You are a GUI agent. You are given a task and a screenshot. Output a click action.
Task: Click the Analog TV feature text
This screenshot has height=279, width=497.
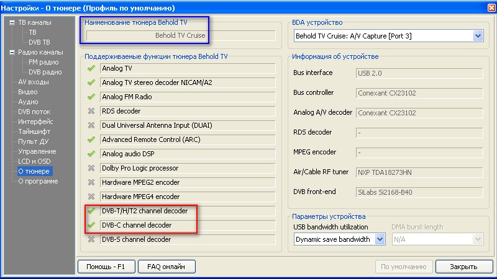click(117, 68)
